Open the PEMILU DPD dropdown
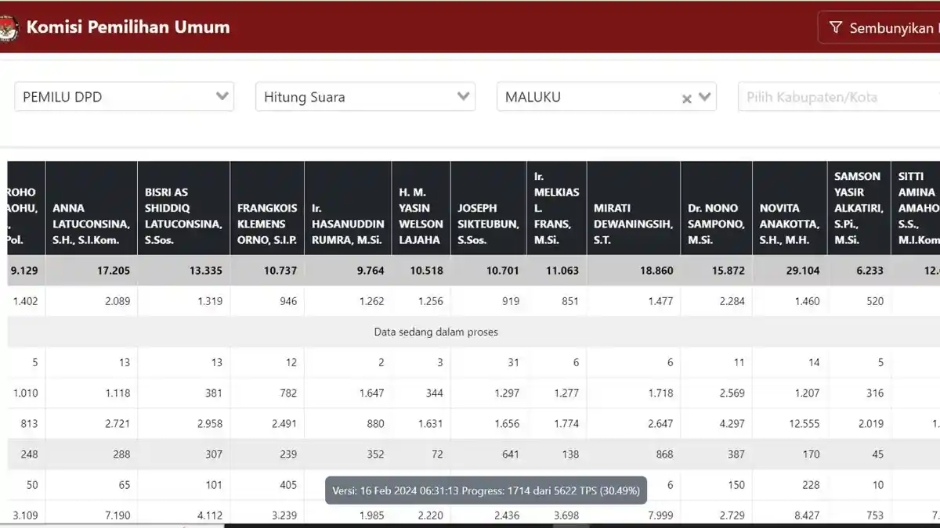The width and height of the screenshot is (940, 528). (124, 97)
